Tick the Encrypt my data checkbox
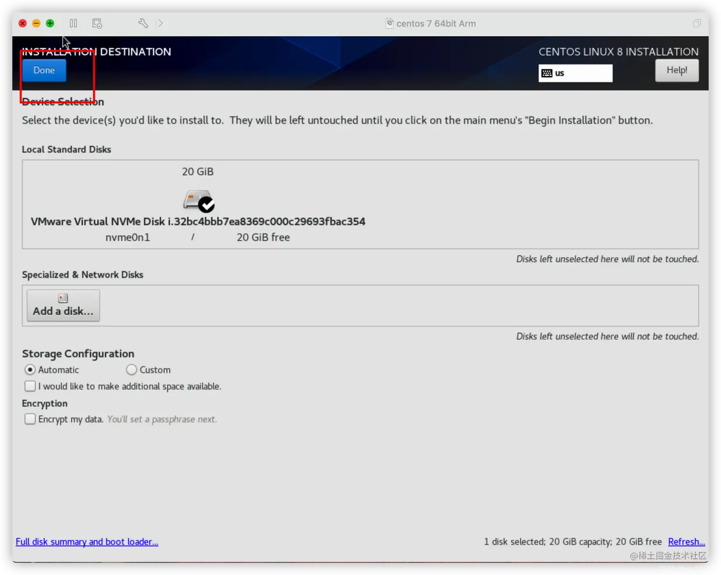Screen dimensions: 721x575 30,419
